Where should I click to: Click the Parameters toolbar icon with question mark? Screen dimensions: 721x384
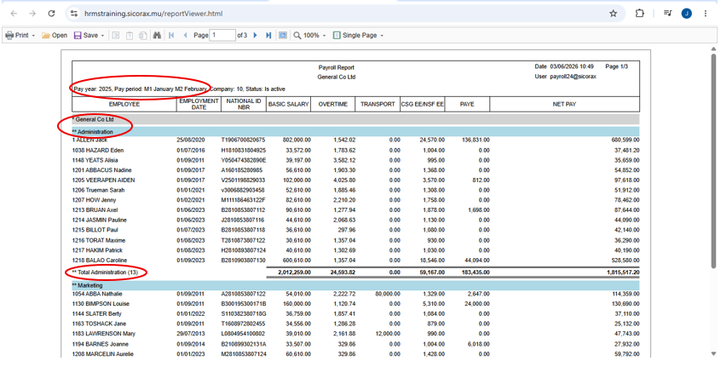pos(130,36)
